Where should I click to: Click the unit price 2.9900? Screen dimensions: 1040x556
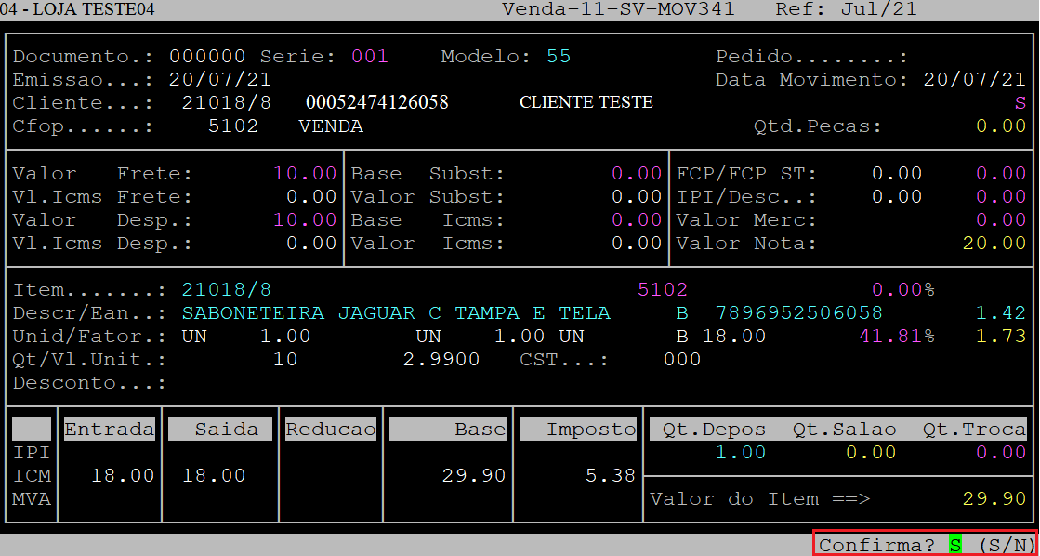(441, 360)
